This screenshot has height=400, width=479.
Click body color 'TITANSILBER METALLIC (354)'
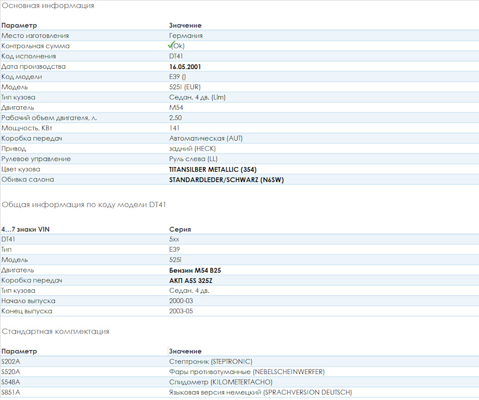(213, 170)
